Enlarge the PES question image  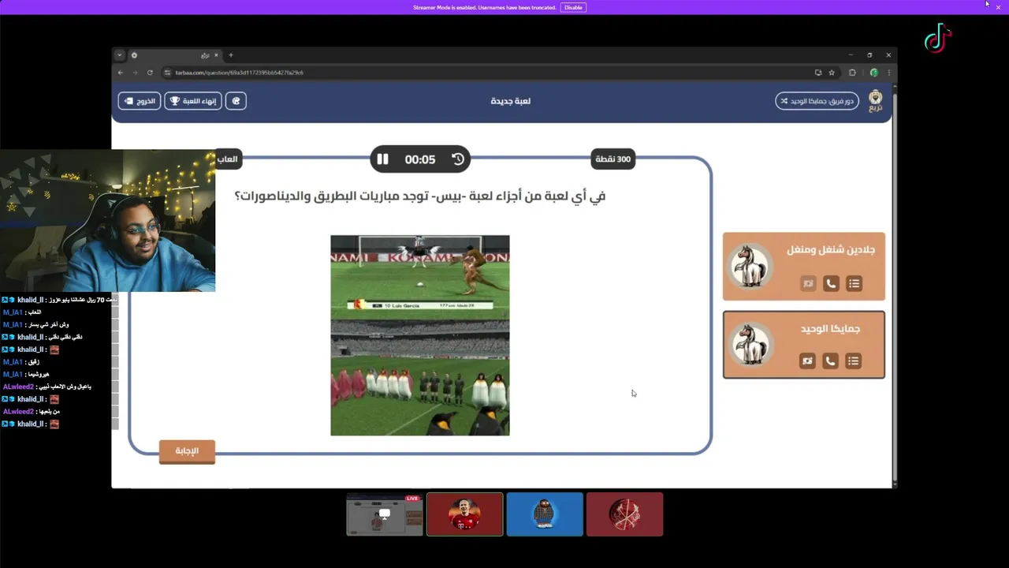tap(420, 335)
